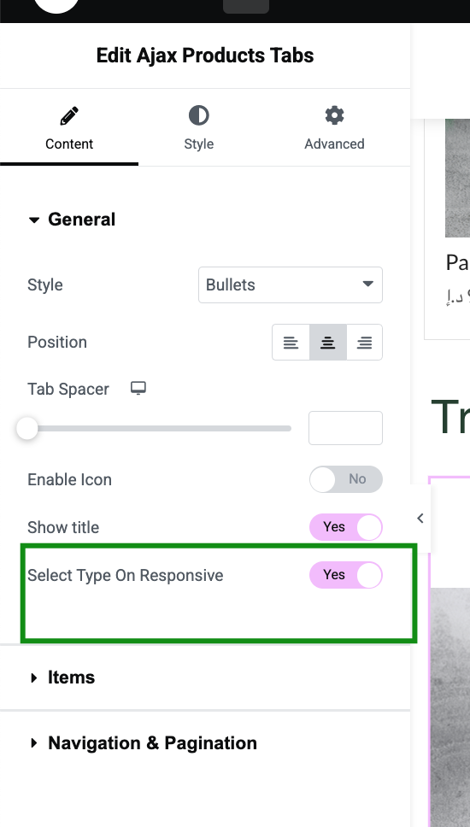Disable Select Type On Responsive switch
Viewport: 470px width, 827px height.
pyautogui.click(x=346, y=575)
